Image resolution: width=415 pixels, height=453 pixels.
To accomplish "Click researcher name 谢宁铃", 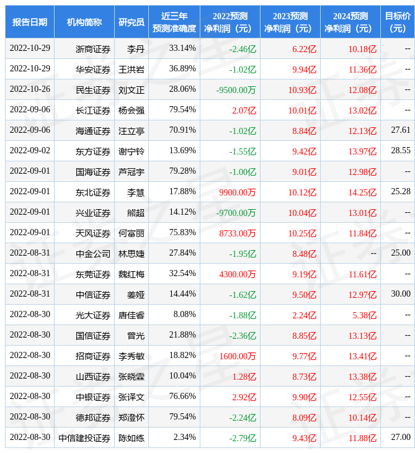I will pyautogui.click(x=132, y=151).
